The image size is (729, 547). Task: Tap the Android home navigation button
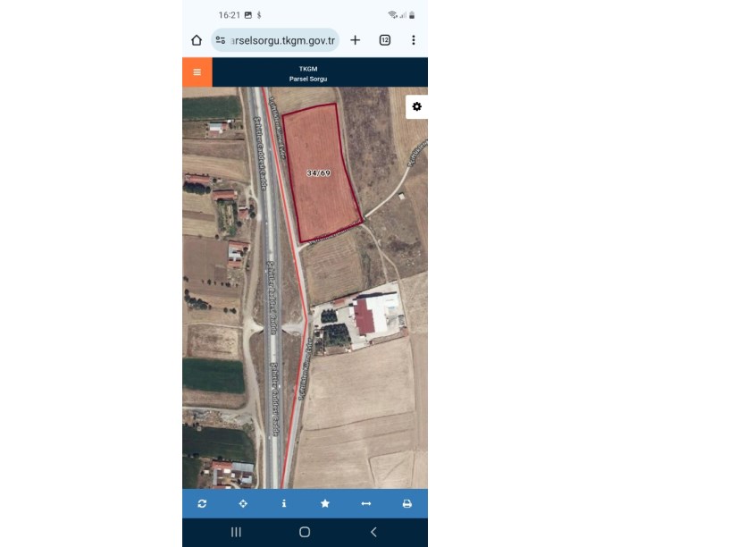[305, 532]
